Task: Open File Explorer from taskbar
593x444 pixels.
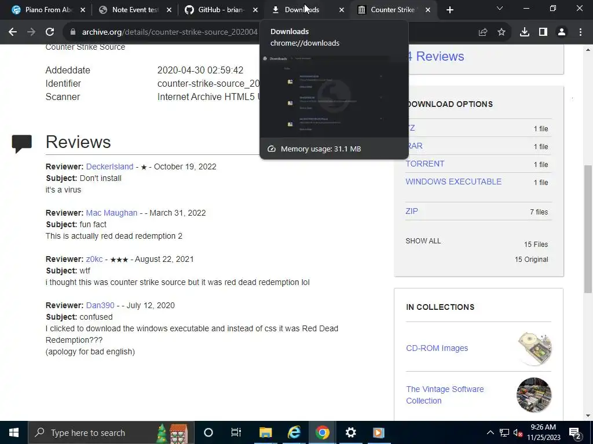Action: (x=265, y=432)
